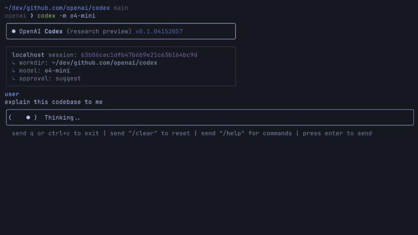This screenshot has width=418, height=235.
Task: Click the Thinking spinner dot in parentheses
Action: click(28, 117)
